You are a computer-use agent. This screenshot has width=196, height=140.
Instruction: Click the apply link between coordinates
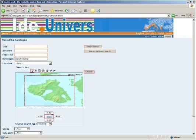pos(49,116)
